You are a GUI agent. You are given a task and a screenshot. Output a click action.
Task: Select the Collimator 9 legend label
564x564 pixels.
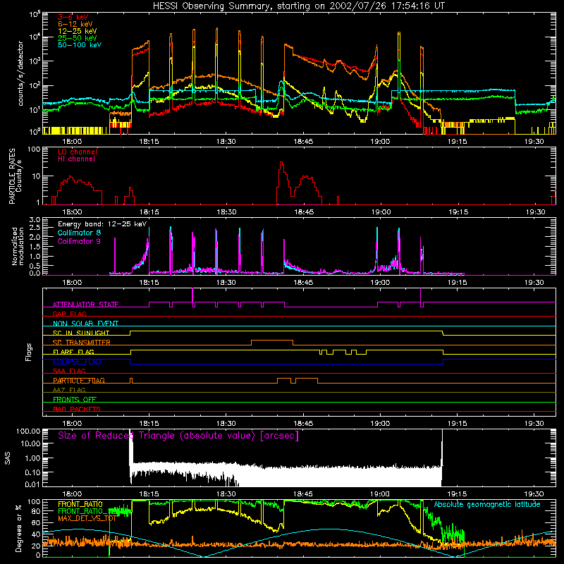tap(79, 241)
